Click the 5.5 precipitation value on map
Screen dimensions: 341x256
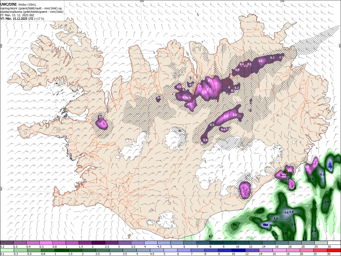(286, 213)
